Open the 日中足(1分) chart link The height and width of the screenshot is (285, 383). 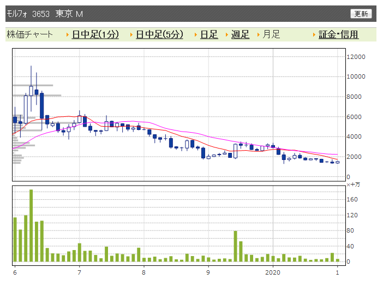click(95, 34)
